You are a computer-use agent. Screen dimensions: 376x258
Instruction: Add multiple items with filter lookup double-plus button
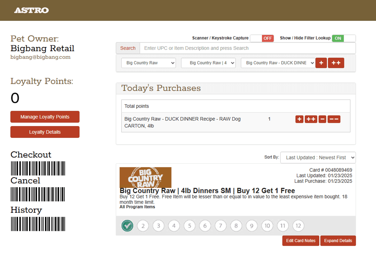[x=336, y=63]
